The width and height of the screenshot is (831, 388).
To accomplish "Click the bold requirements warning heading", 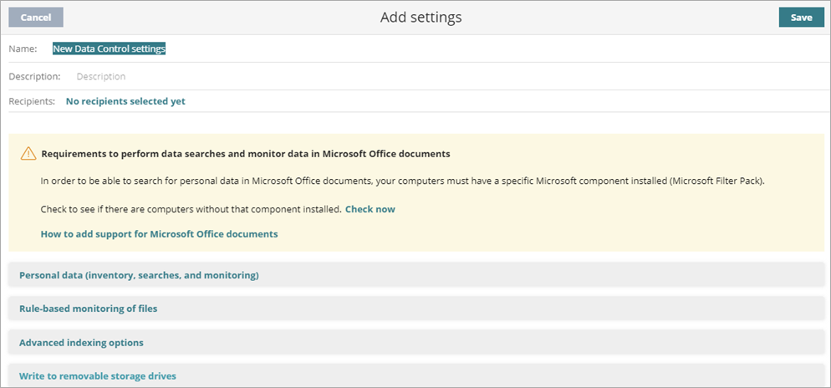I will point(245,154).
